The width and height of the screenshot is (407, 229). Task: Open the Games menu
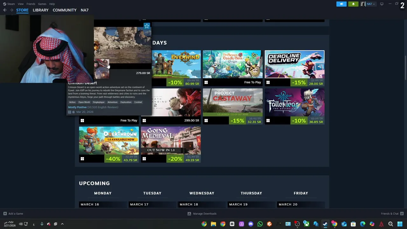42,4
